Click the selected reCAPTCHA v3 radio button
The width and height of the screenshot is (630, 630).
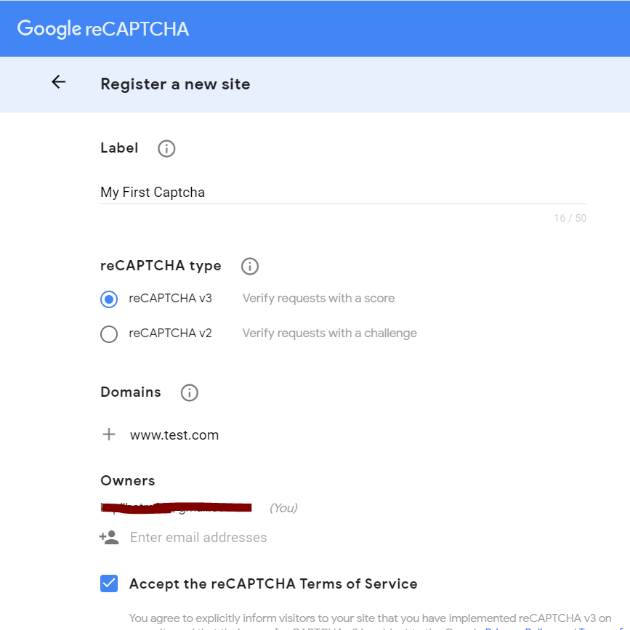109,299
